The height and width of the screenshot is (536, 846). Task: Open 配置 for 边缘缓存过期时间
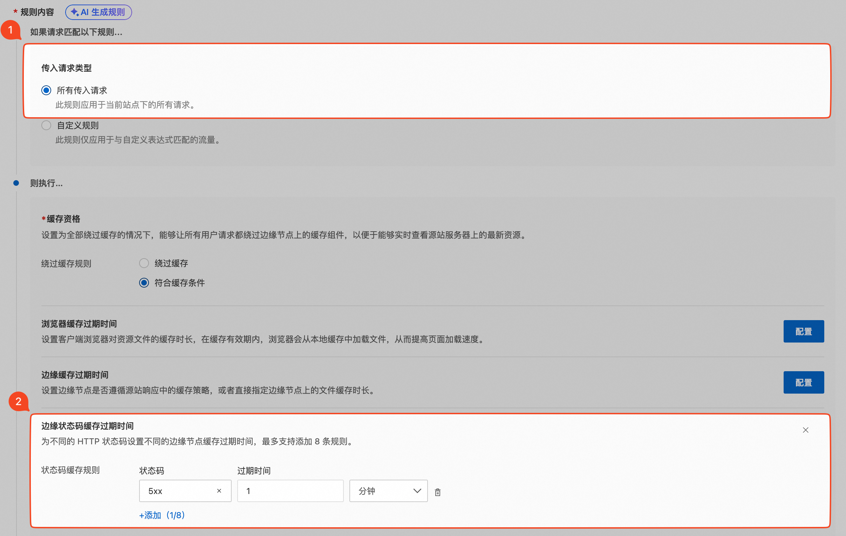804,382
